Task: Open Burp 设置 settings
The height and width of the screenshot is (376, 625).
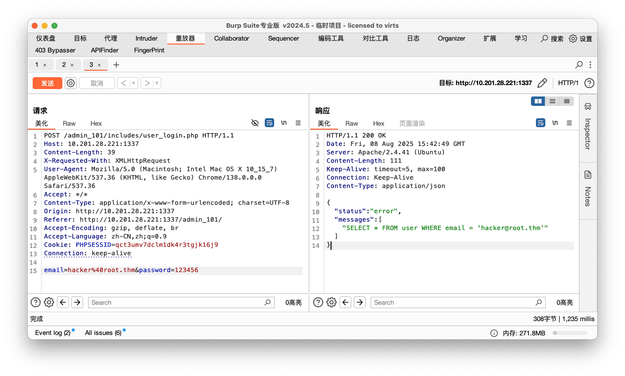Action: pos(581,39)
